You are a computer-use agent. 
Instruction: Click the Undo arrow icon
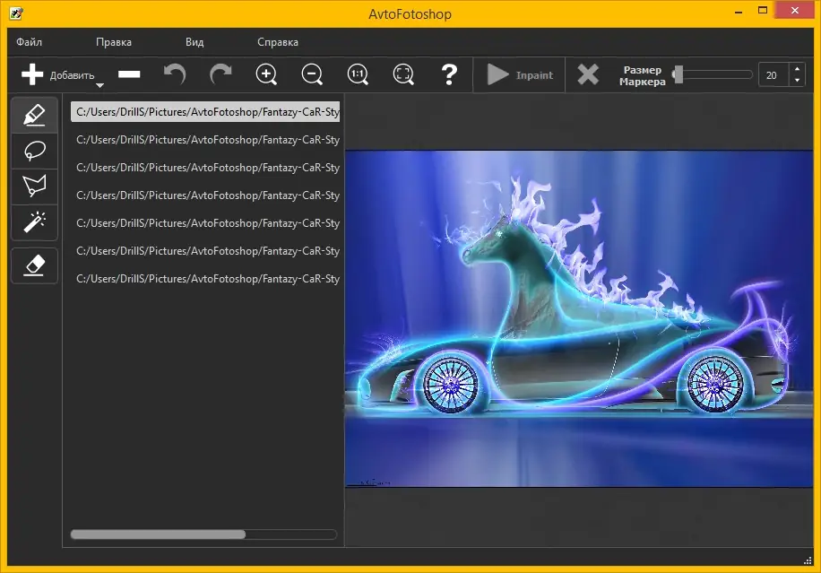[x=175, y=75]
